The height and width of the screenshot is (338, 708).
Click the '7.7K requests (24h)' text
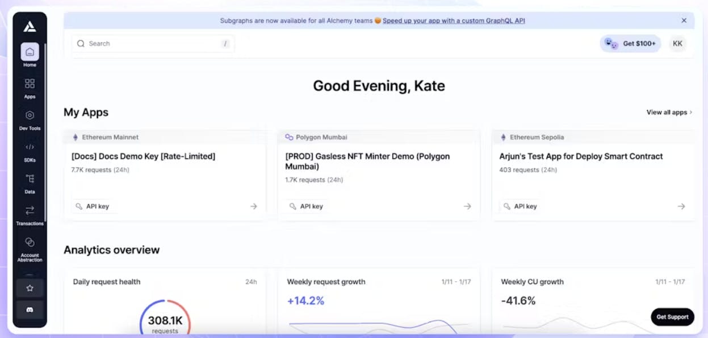click(x=100, y=170)
